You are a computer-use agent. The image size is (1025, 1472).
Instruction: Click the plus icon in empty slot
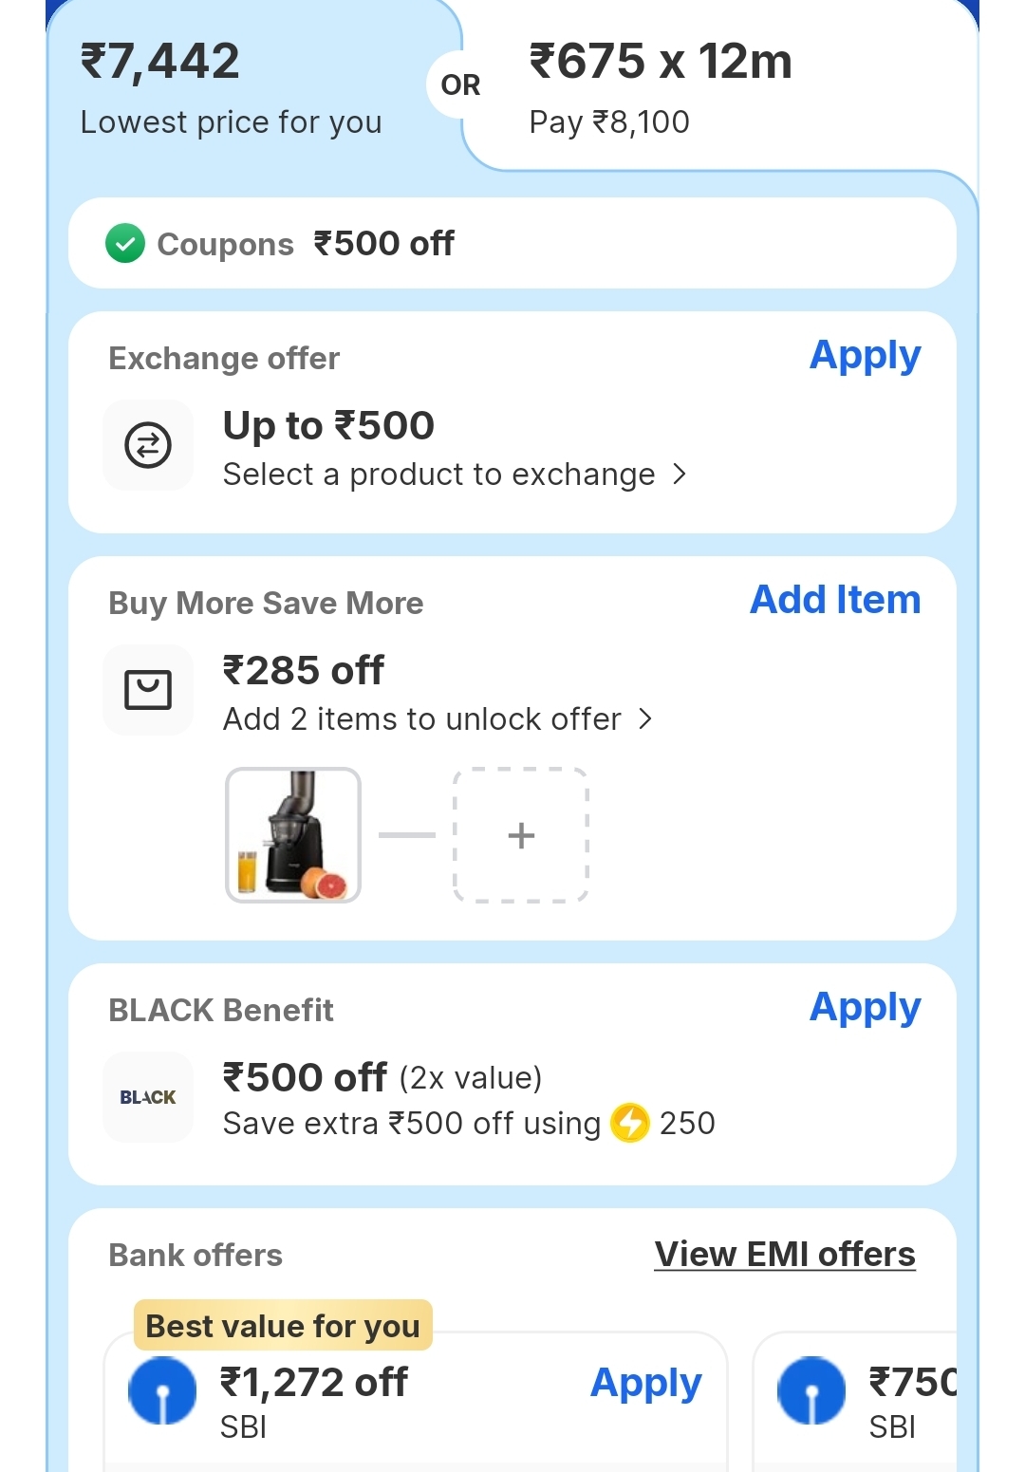(x=521, y=835)
